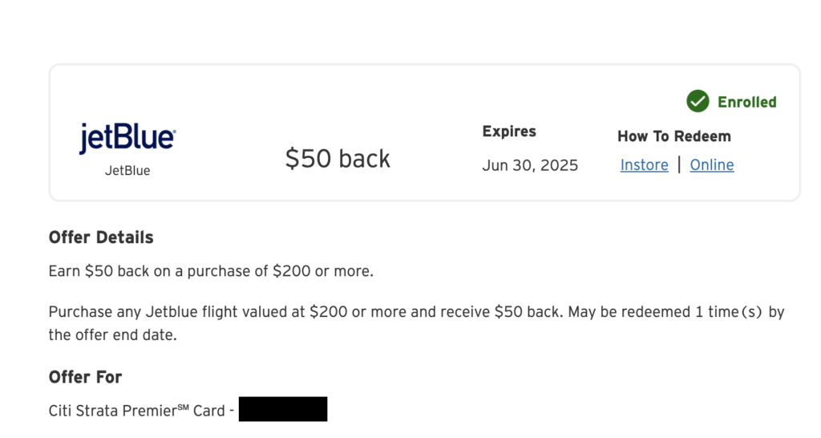Click the Earn $50 back description line
821x438 pixels.
(x=211, y=271)
